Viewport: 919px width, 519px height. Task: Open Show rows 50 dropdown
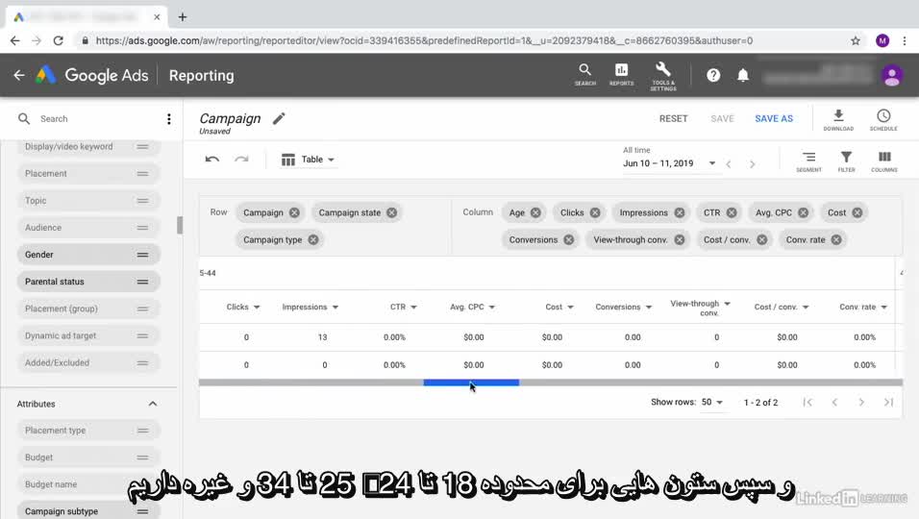point(712,402)
